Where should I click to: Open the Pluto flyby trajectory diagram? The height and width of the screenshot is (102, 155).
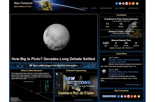[x=32, y=91]
